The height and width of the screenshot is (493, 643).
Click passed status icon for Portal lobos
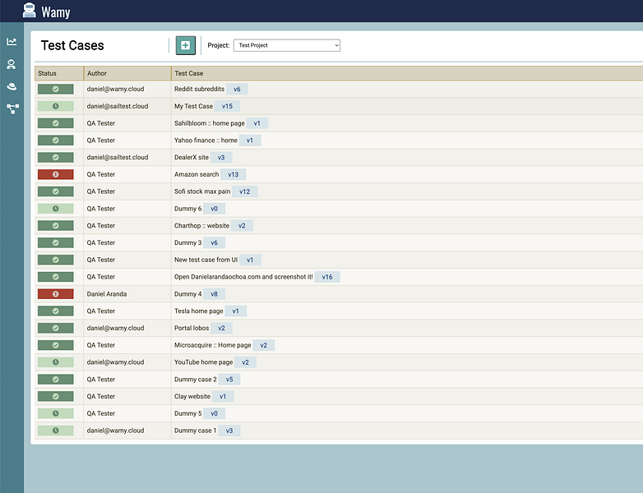coord(56,329)
